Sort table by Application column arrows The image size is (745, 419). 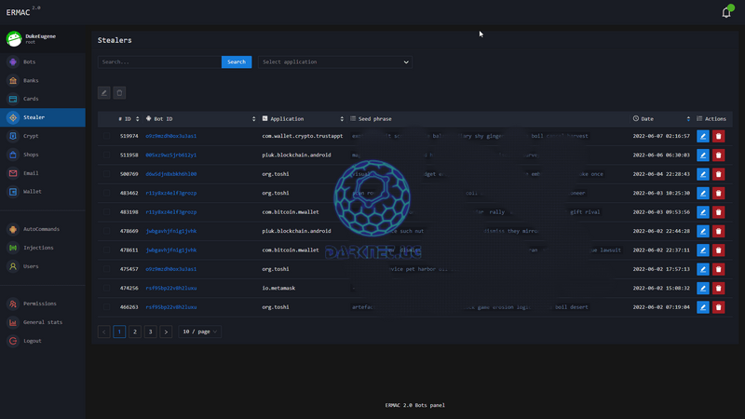[342, 119]
